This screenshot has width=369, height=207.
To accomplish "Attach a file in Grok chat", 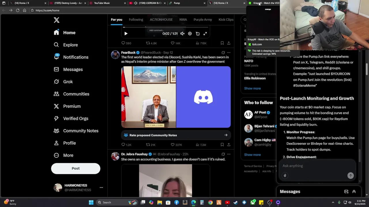I will 285,176.
